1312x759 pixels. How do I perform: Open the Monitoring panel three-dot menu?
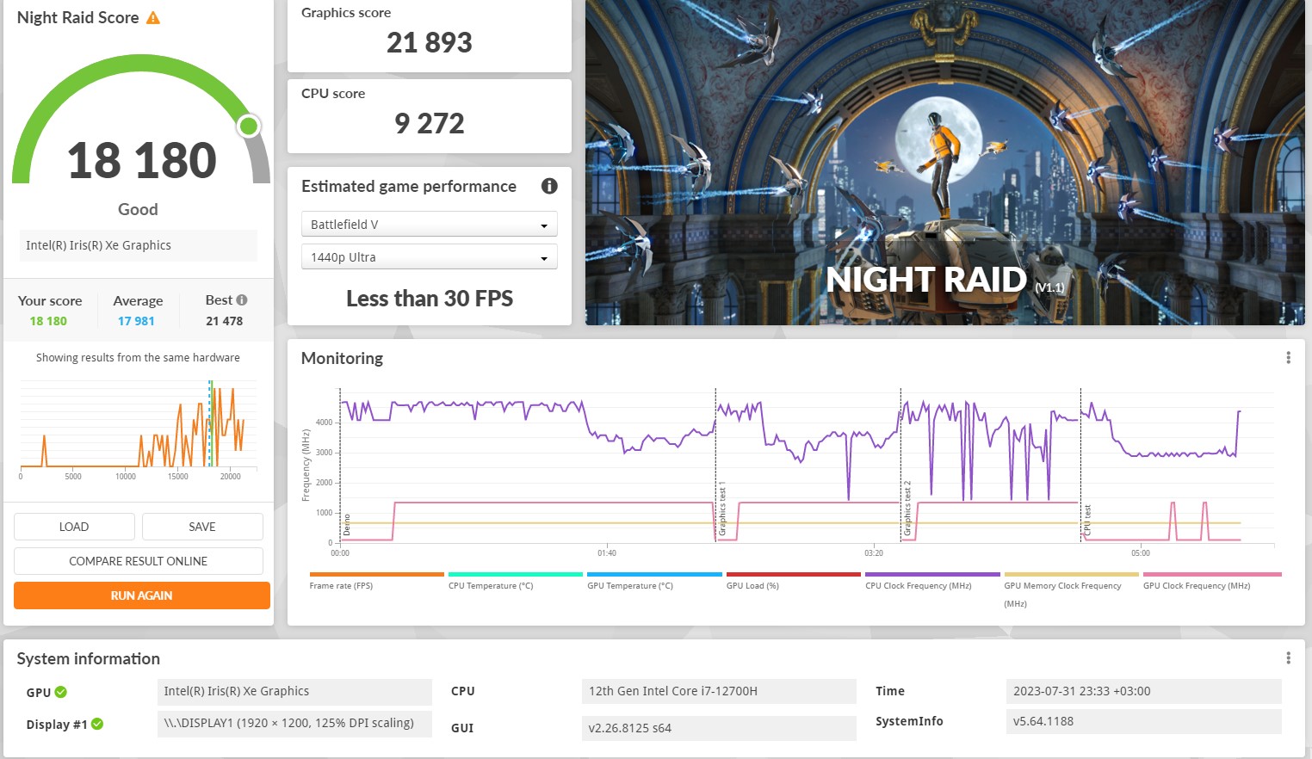[x=1288, y=358]
